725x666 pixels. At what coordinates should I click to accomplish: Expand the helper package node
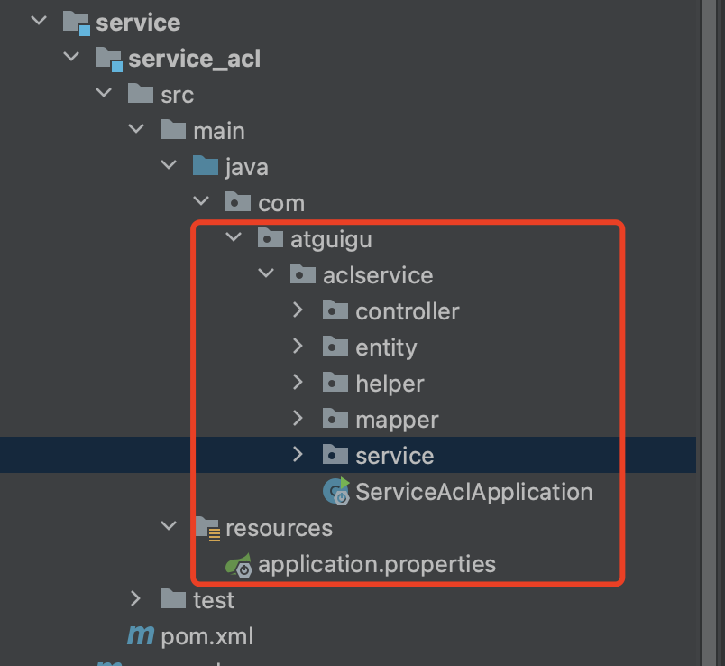click(298, 383)
